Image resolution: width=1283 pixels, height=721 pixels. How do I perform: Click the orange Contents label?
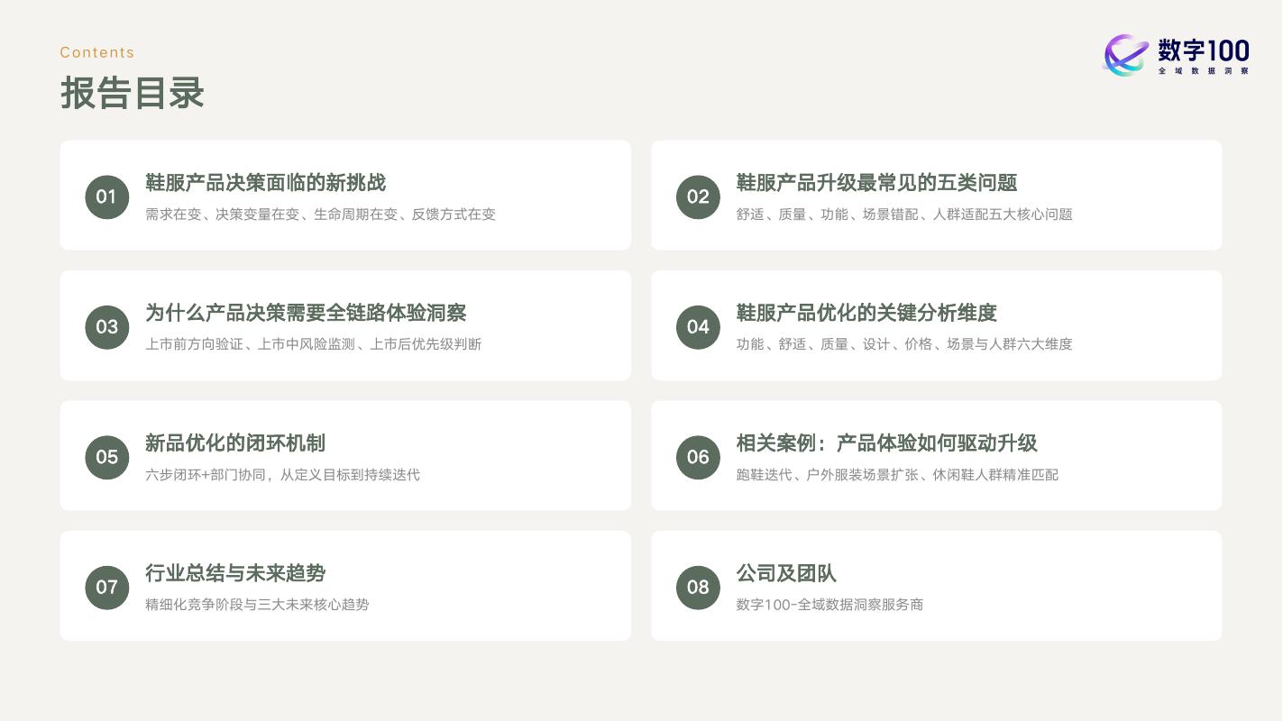pyautogui.click(x=97, y=52)
